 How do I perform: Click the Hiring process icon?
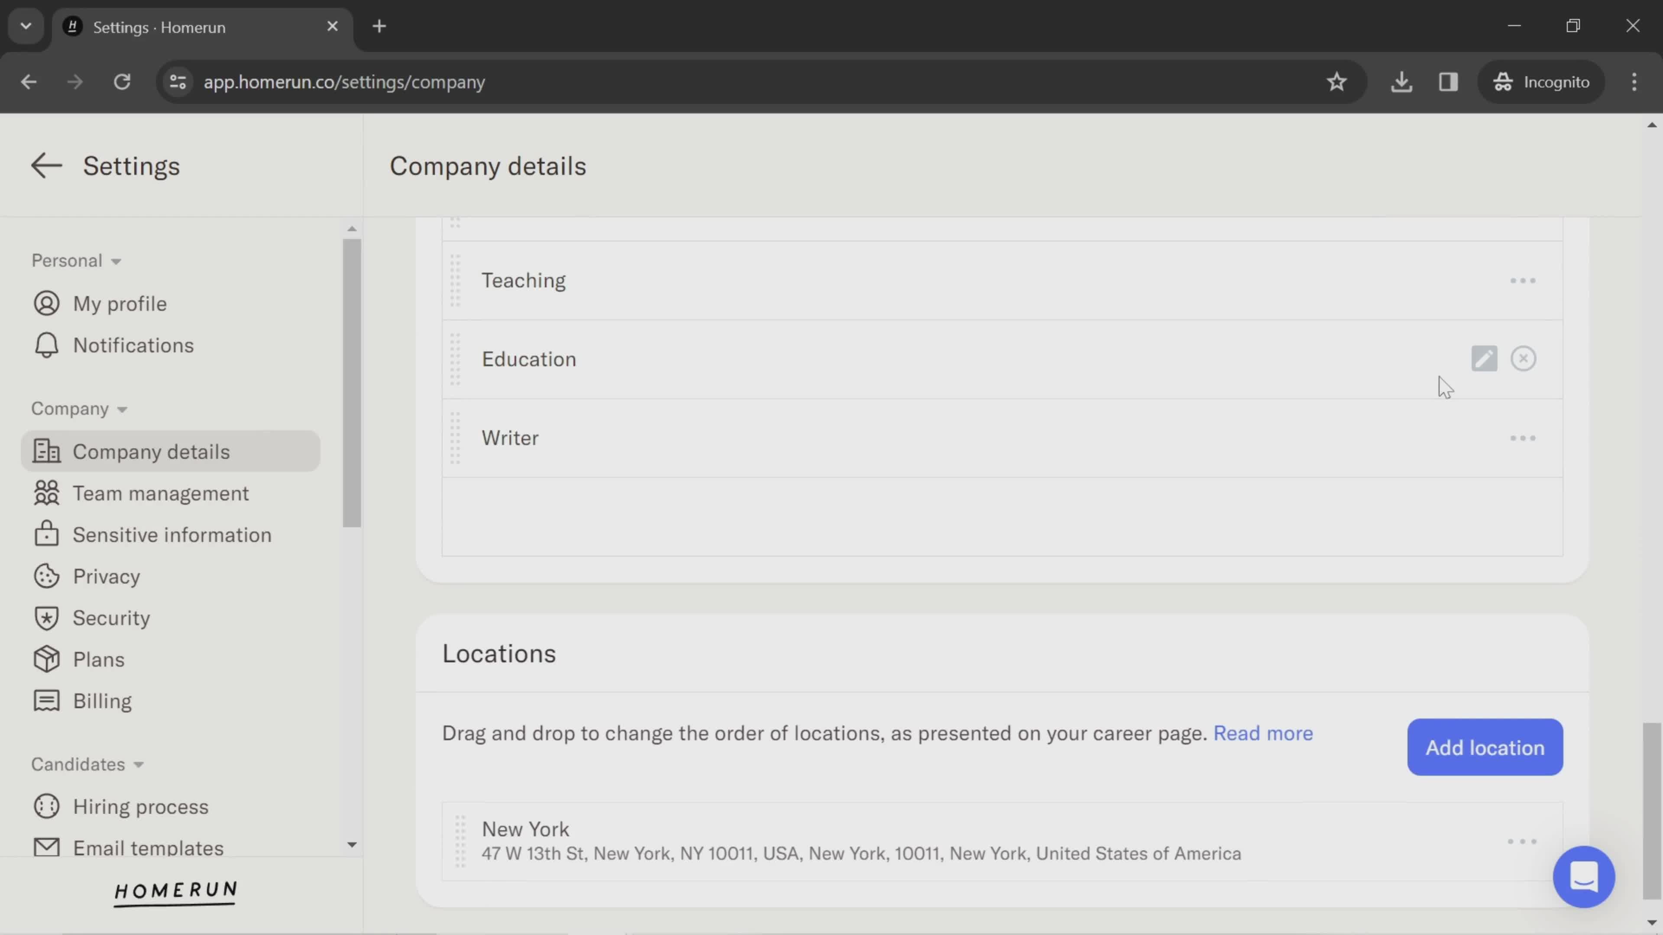(46, 806)
